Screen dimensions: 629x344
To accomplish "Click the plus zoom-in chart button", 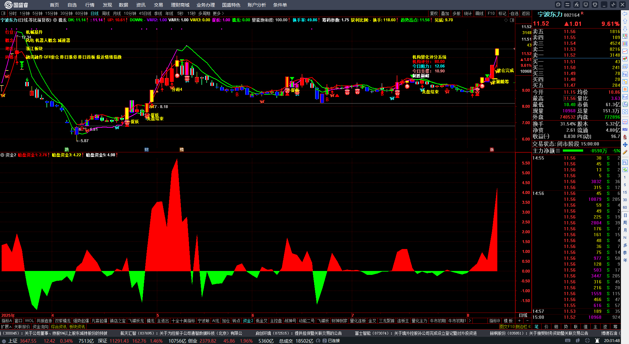I will point(519,321).
